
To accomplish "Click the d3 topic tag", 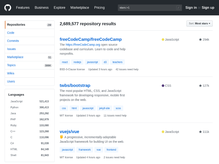I will coord(105,62).
